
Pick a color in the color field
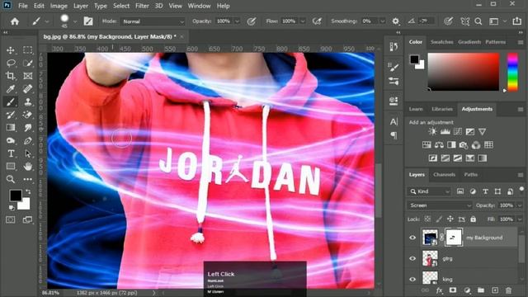click(x=464, y=72)
